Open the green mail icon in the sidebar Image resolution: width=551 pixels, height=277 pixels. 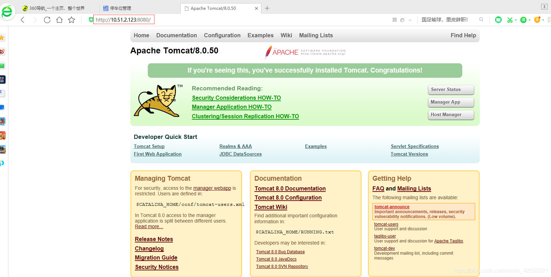click(2, 66)
